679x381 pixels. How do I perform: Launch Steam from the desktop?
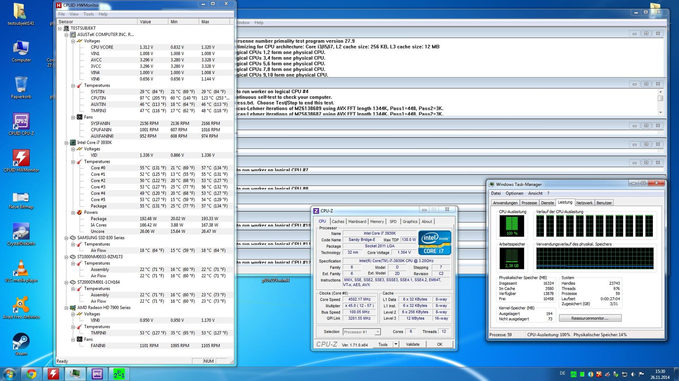(21, 342)
